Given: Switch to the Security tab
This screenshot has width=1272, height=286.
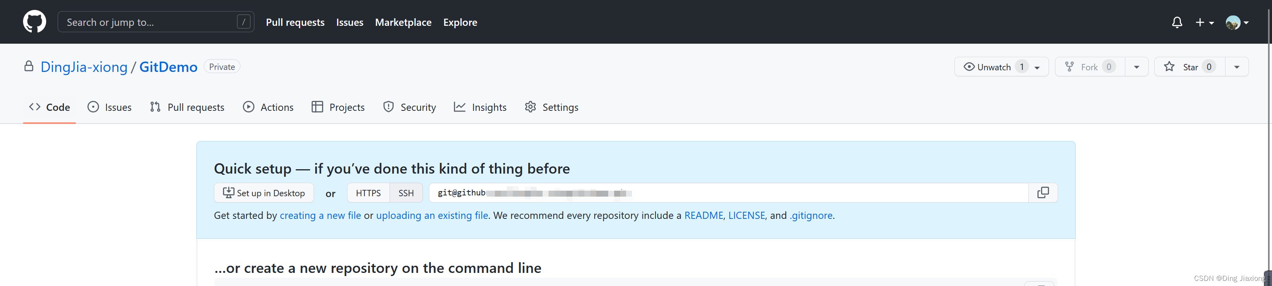Looking at the screenshot, I should pyautogui.click(x=410, y=107).
